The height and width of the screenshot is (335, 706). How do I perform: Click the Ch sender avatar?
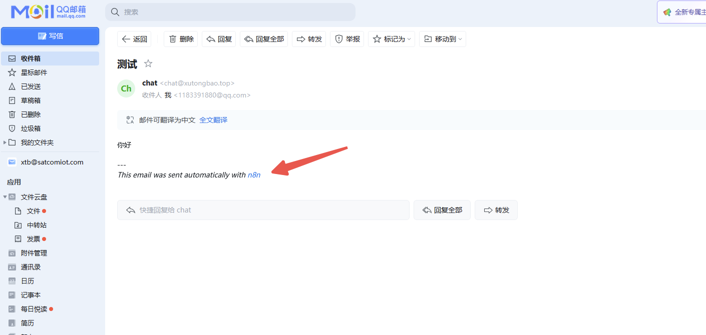(x=126, y=88)
